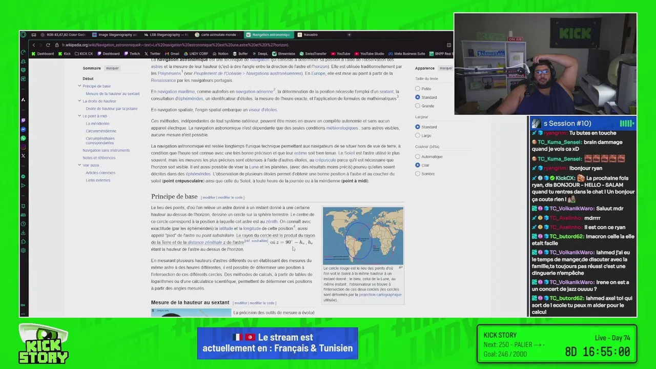Jump to Notes et références

pos(99,158)
